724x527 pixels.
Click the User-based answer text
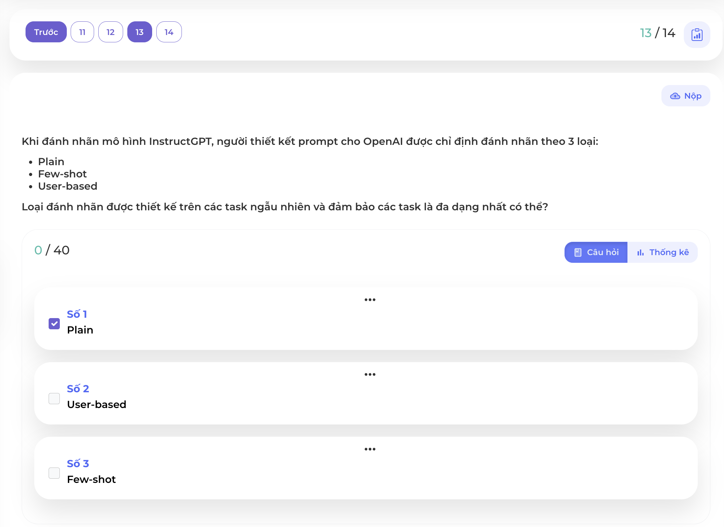click(97, 404)
